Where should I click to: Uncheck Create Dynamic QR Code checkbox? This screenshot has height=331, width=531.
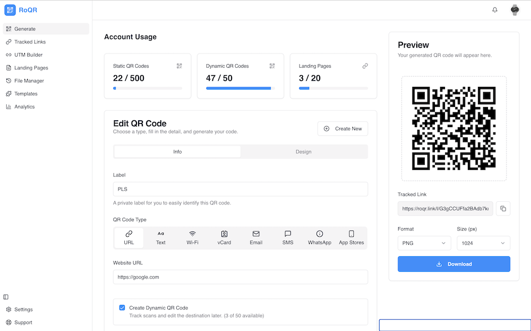(x=122, y=308)
